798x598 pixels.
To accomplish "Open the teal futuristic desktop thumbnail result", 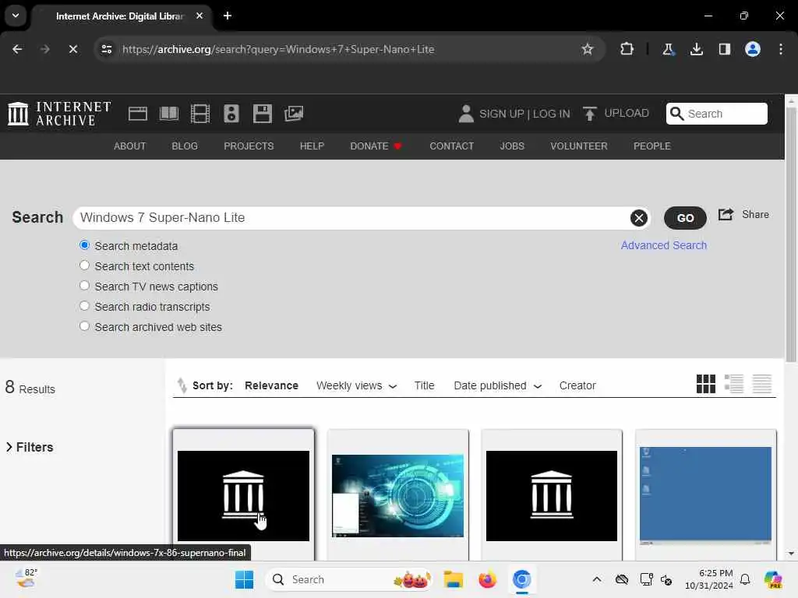I will tap(397, 496).
